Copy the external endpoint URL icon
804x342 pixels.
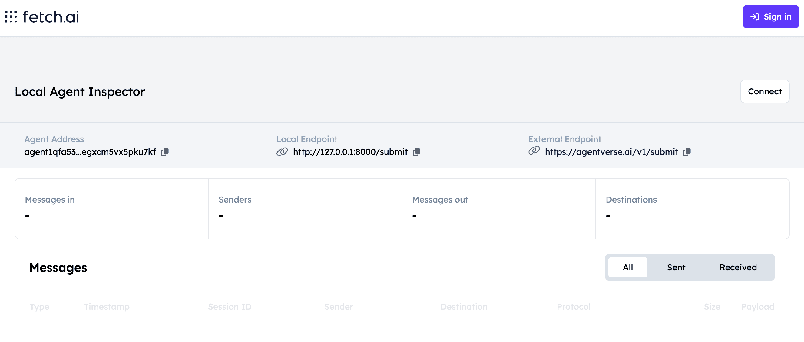pos(687,152)
